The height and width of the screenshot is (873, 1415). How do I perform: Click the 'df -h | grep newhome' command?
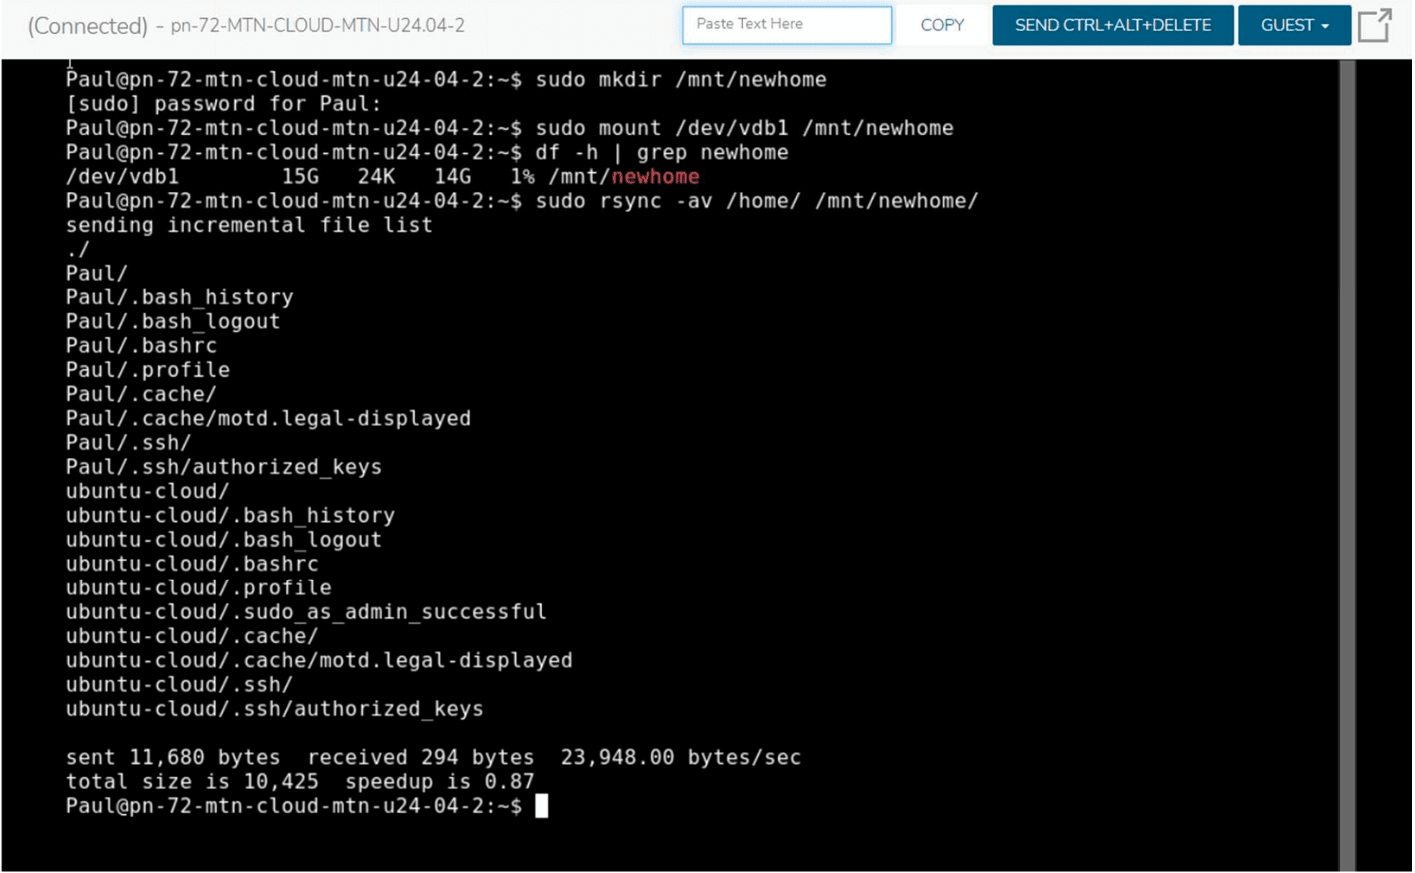(x=661, y=153)
